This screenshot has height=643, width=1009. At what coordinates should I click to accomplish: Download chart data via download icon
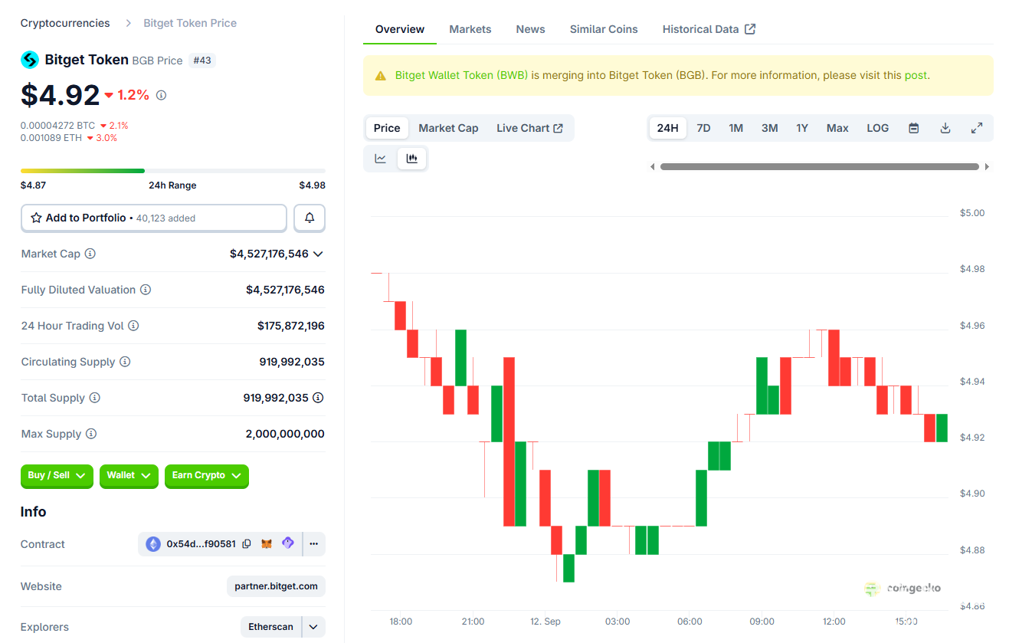pos(945,128)
